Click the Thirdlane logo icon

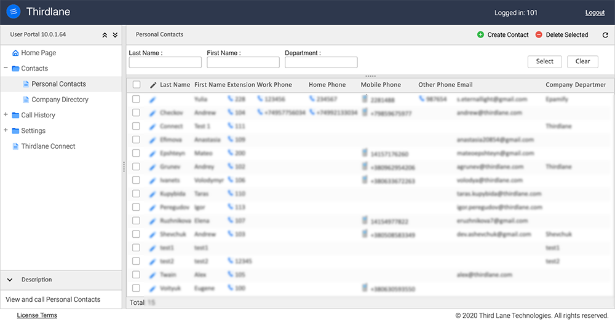14,12
